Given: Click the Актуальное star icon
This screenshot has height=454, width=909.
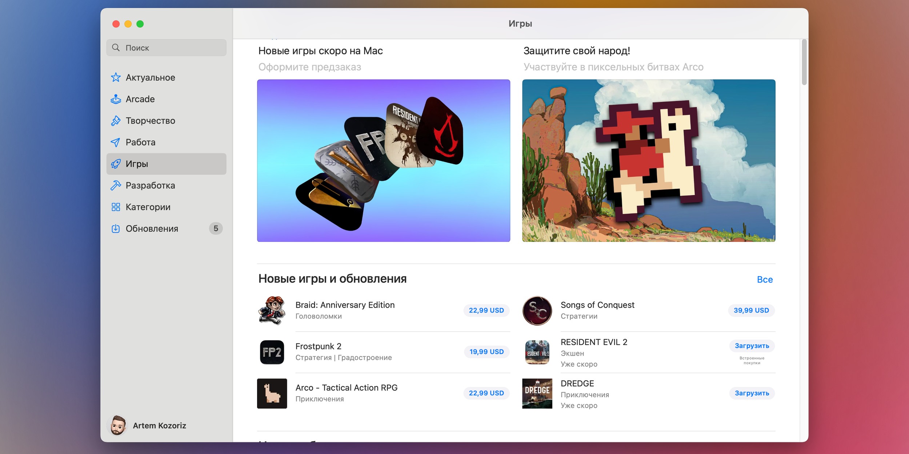Looking at the screenshot, I should 116,77.
